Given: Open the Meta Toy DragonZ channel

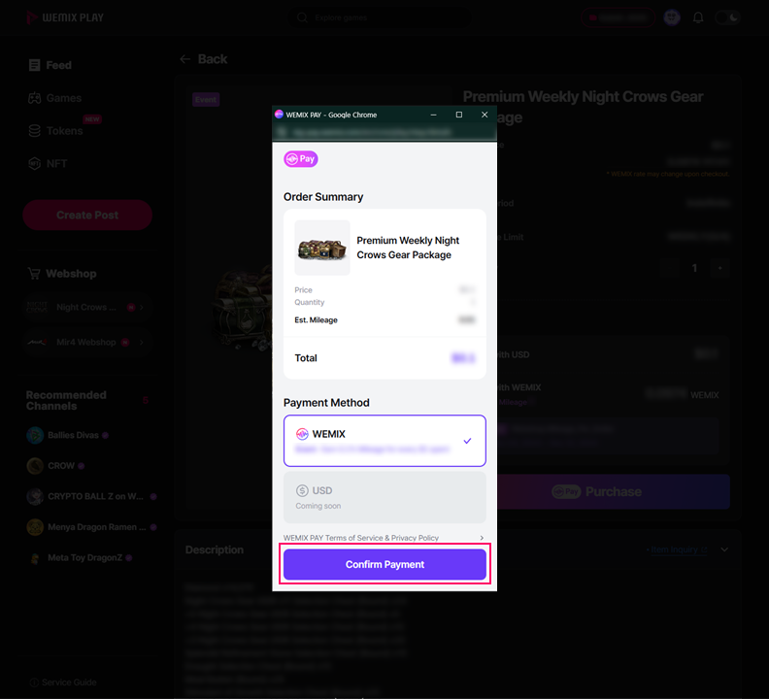Looking at the screenshot, I should 80,557.
